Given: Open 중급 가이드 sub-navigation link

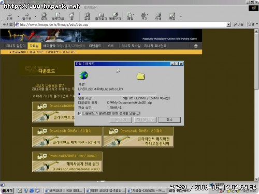Looking at the screenshot, I should (37, 52).
